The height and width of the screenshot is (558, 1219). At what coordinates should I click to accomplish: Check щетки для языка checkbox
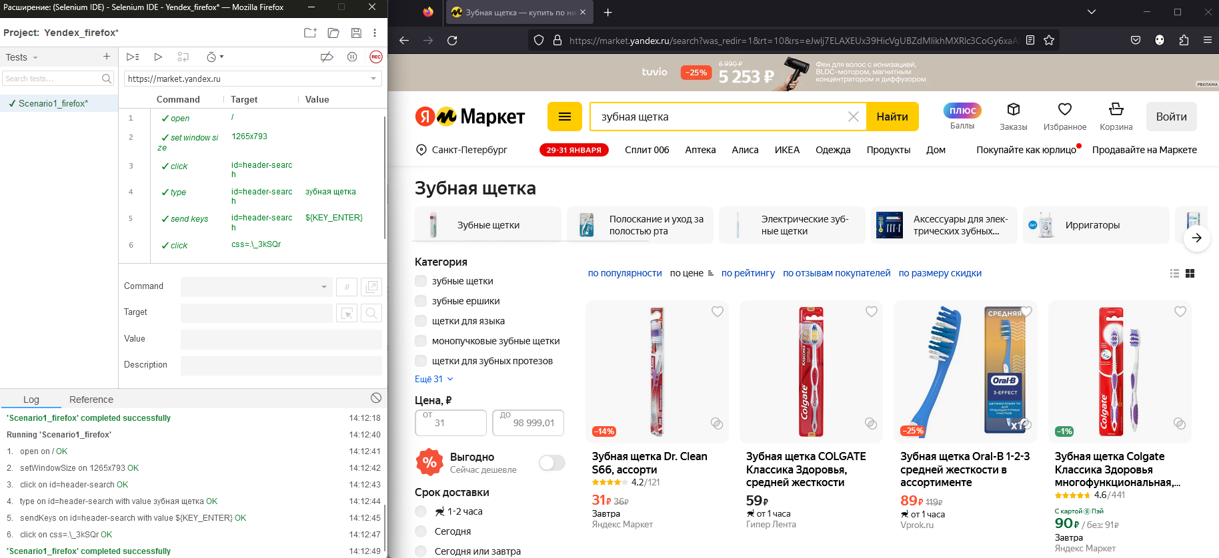tap(421, 321)
